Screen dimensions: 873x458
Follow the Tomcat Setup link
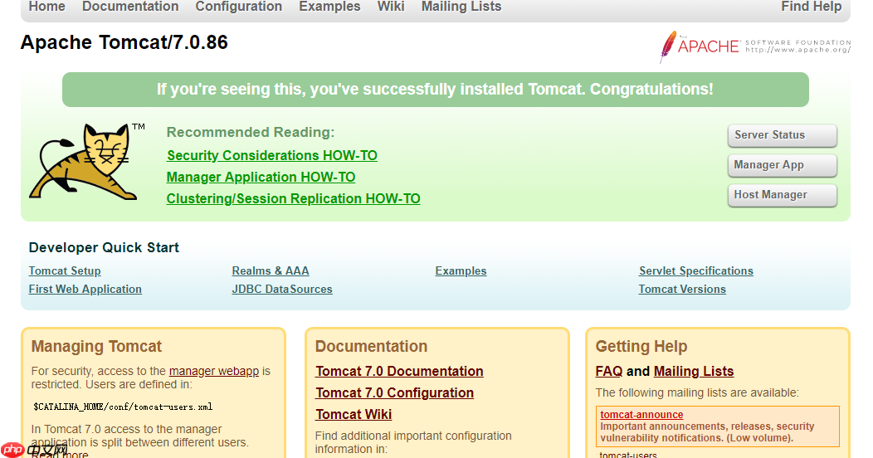click(65, 271)
